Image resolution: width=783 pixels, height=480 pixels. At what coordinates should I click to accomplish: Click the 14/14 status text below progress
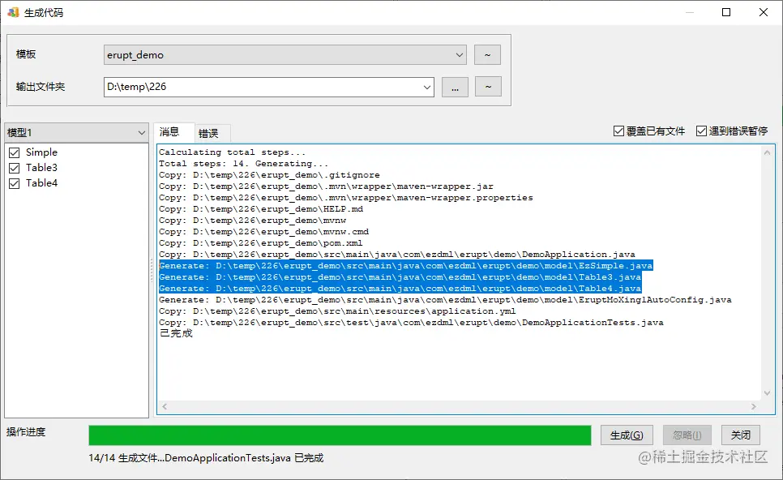pyautogui.click(x=206, y=458)
